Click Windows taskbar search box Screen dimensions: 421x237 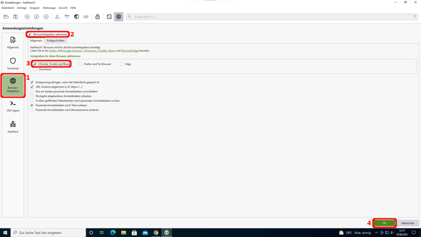[x=48, y=233]
